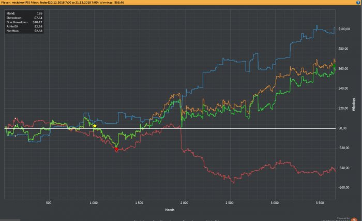Screen dimensions: 362x221
Task: Click the '500' x-axis tick label
Action: pyautogui.click(x=49, y=203)
